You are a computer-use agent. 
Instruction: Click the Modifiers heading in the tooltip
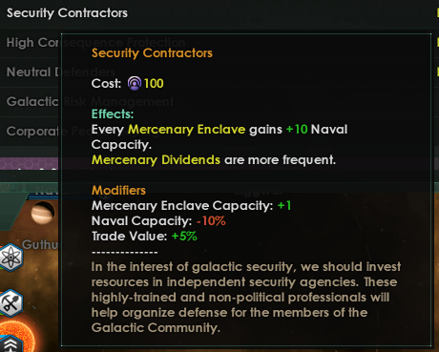(x=118, y=191)
